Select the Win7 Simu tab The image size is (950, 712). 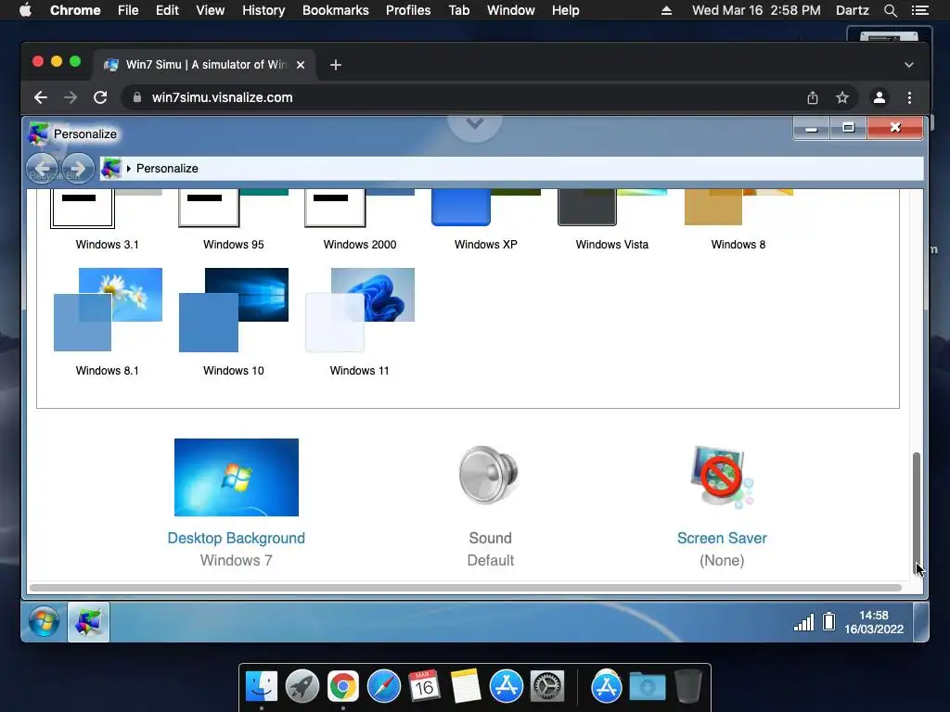coord(204,65)
